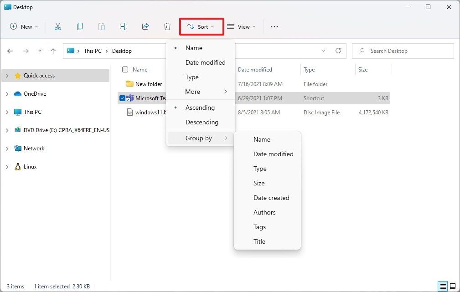Rename the selected file from toolbar
This screenshot has height=292, width=460.
click(123, 26)
